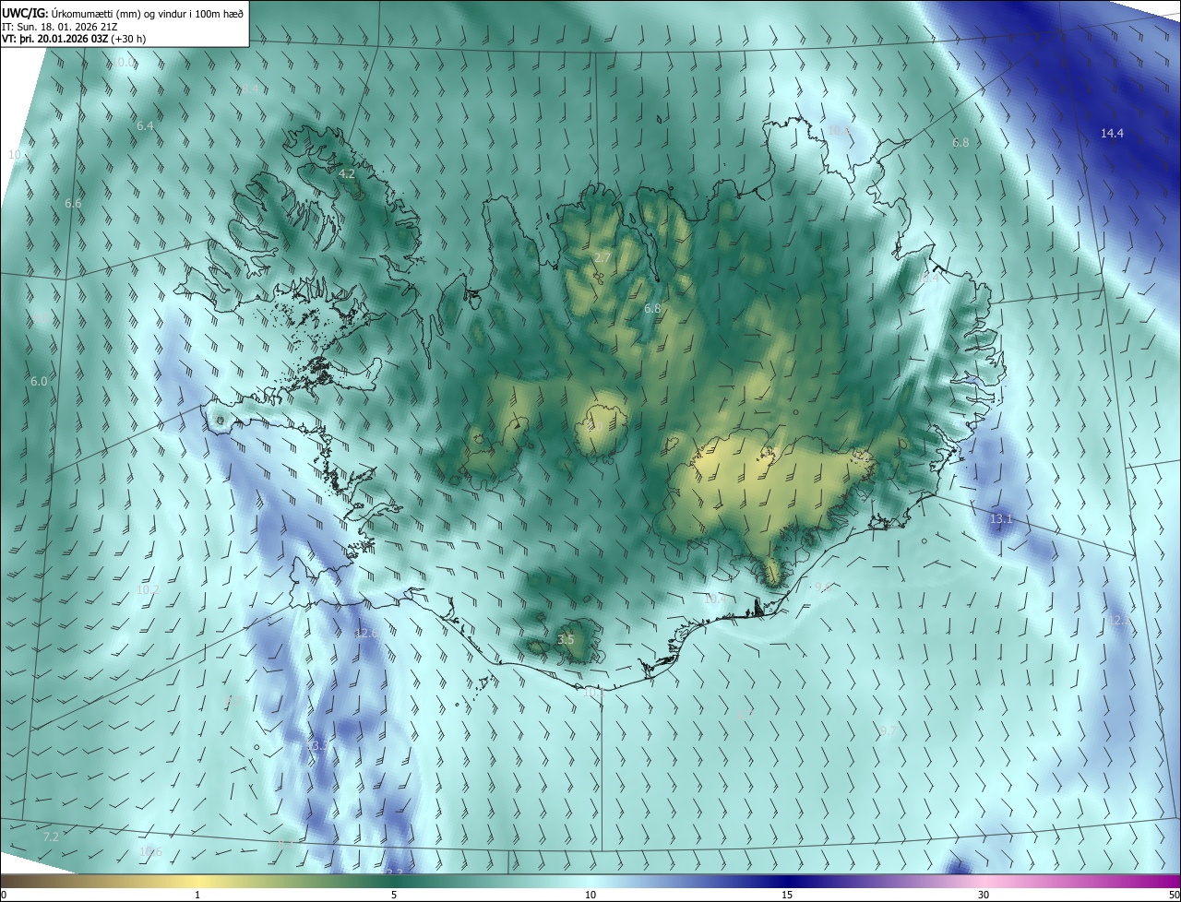Click the colorbar at the 1 tick
The width and height of the screenshot is (1181, 902).
click(x=197, y=896)
